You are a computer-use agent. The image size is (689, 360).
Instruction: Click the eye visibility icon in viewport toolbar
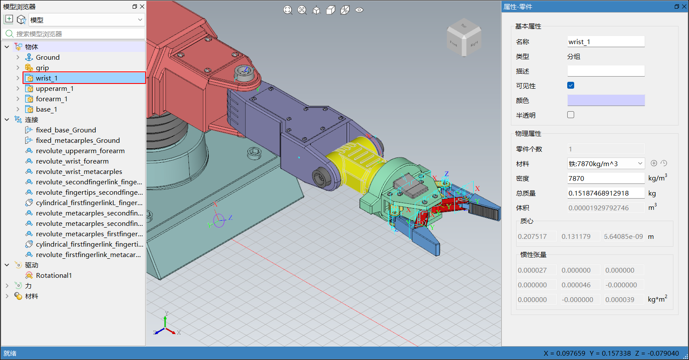[x=359, y=10]
